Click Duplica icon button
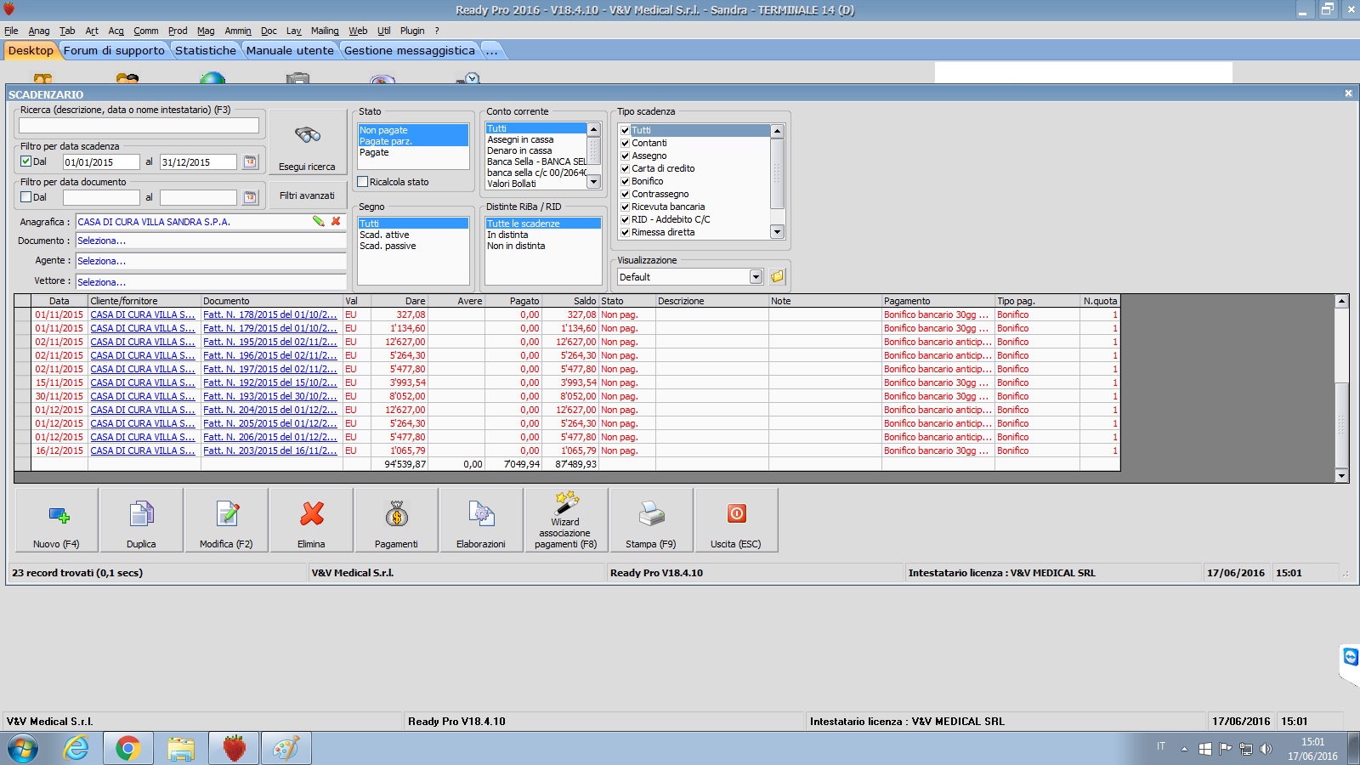The height and width of the screenshot is (765, 1360). pyautogui.click(x=141, y=520)
